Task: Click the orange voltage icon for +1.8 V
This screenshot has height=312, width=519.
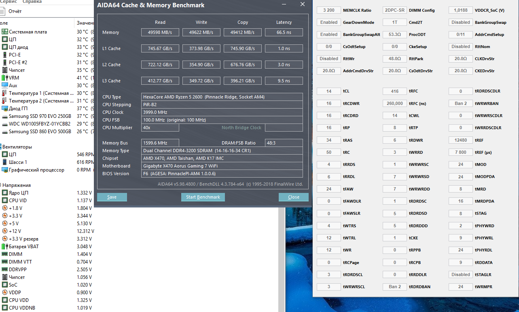Action: tap(5, 208)
